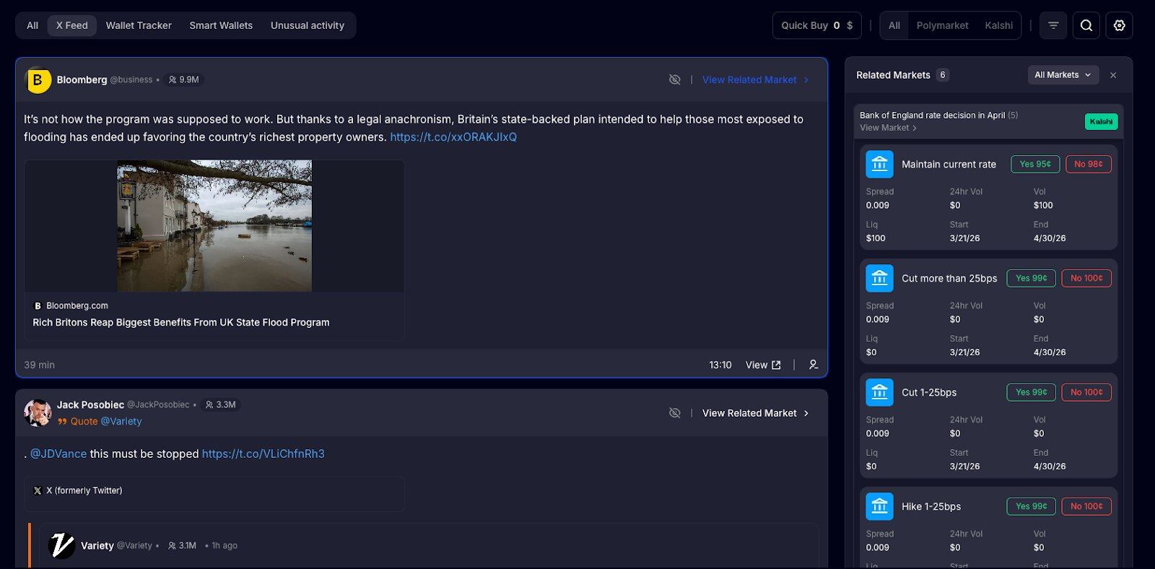Viewport: 1155px width, 569px height.
Task: Open the settings gear icon
Action: point(1119,25)
